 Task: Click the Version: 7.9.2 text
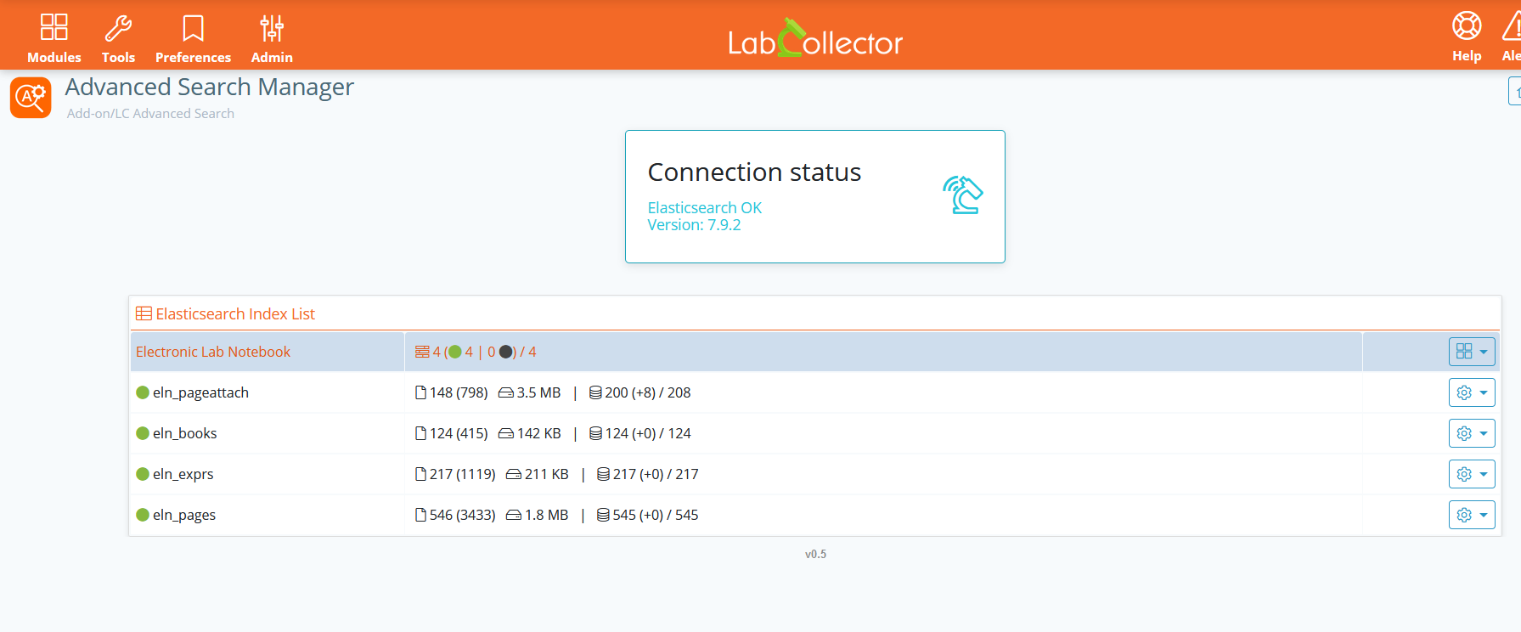[x=695, y=225]
